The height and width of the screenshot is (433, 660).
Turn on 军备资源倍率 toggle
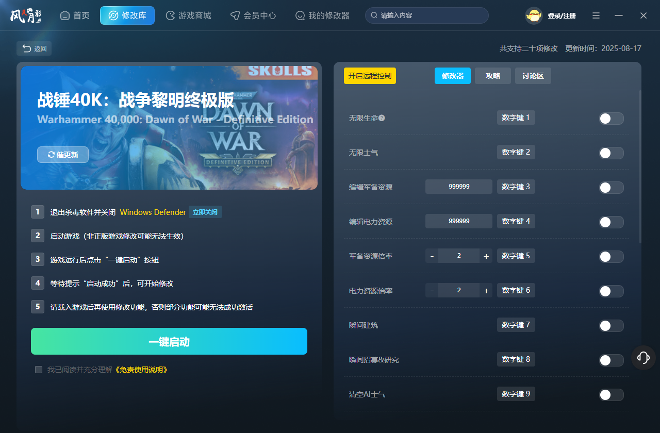pyautogui.click(x=612, y=257)
